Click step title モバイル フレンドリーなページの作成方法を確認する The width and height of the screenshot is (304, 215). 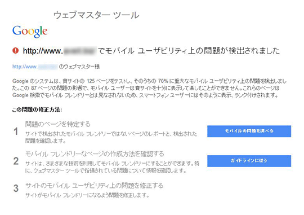pyautogui.click(x=95, y=154)
